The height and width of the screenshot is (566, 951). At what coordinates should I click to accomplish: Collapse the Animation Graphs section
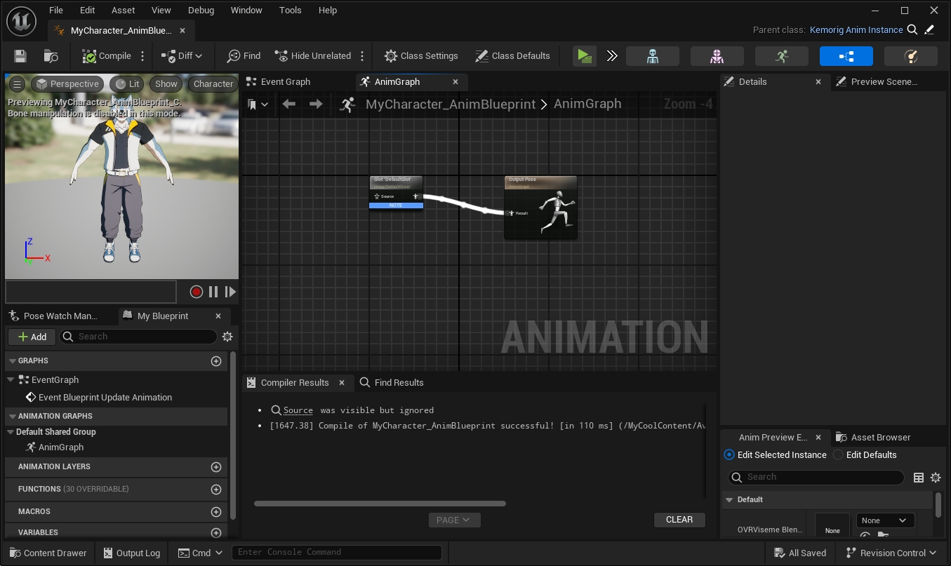tap(12, 416)
